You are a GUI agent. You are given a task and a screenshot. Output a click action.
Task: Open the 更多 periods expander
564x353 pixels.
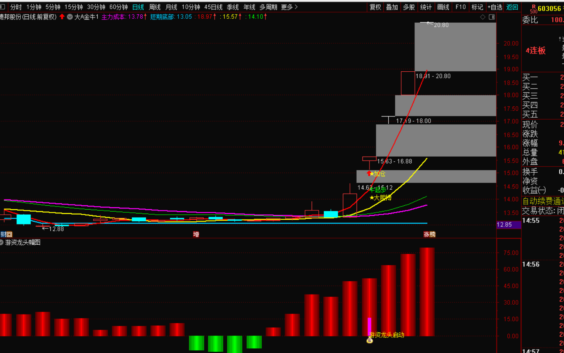coord(289,7)
